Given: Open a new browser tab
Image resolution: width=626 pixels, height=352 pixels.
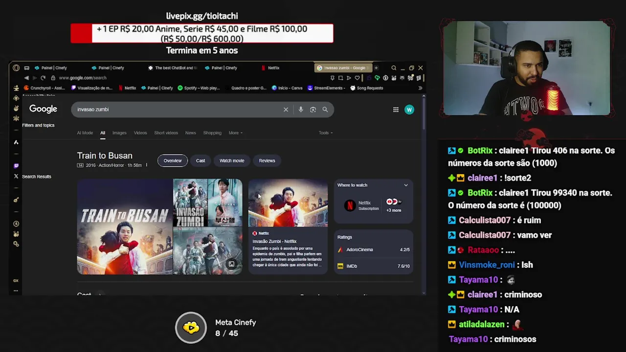Looking at the screenshot, I should pyautogui.click(x=376, y=68).
